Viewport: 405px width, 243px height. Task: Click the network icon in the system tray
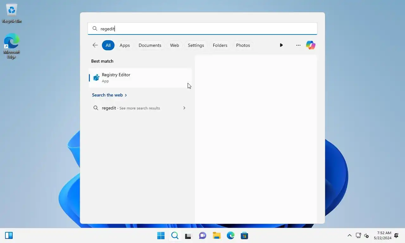coord(358,235)
